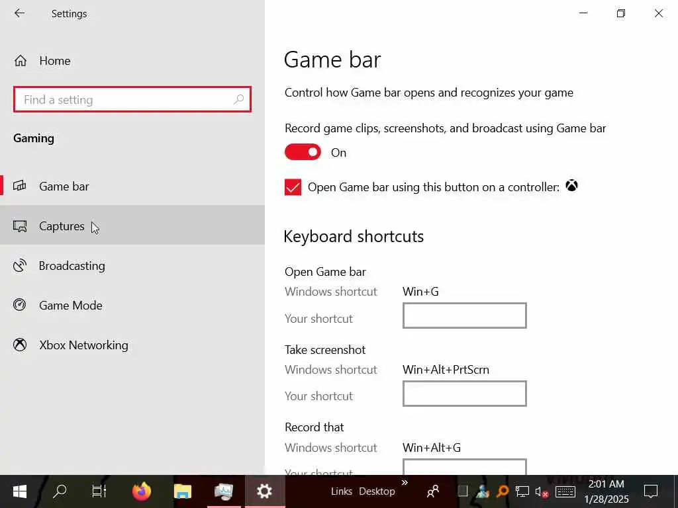Open the monitor app on the taskbar
This screenshot has width=678, height=508.
click(x=224, y=491)
